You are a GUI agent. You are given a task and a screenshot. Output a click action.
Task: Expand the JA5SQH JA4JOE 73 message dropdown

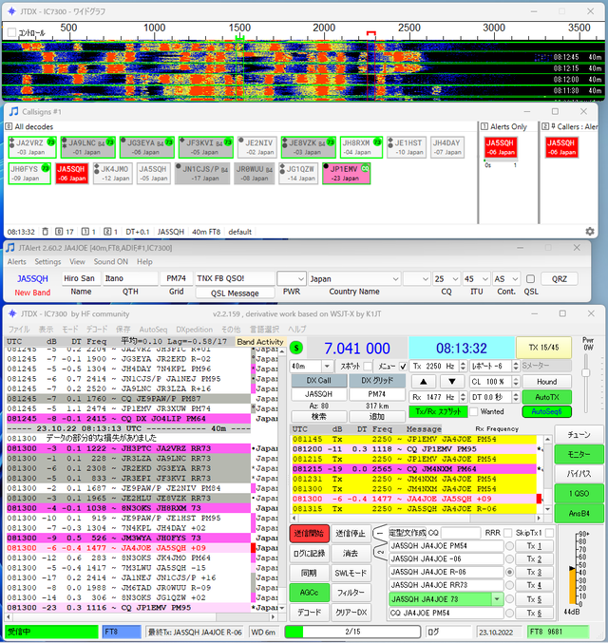tap(497, 599)
